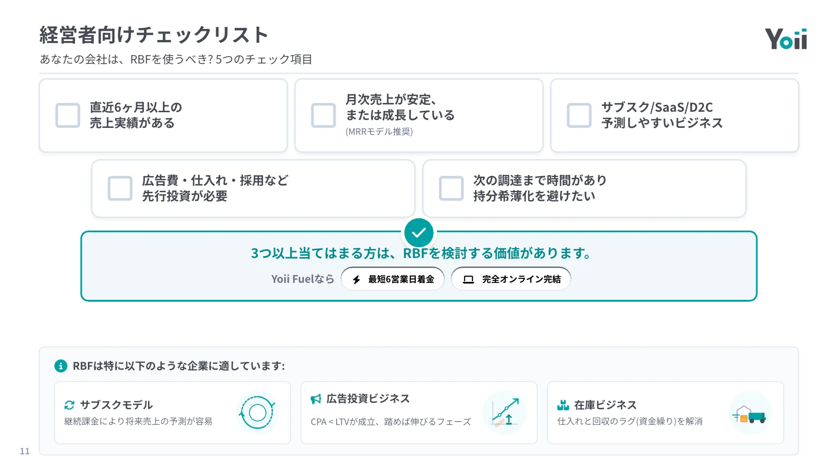Image resolution: width=837 pixels, height=470 pixels.
Task: Click the サブスクモデル card title
Action: coord(116,405)
